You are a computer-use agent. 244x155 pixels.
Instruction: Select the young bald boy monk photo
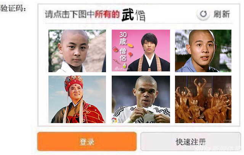(x=77, y=51)
